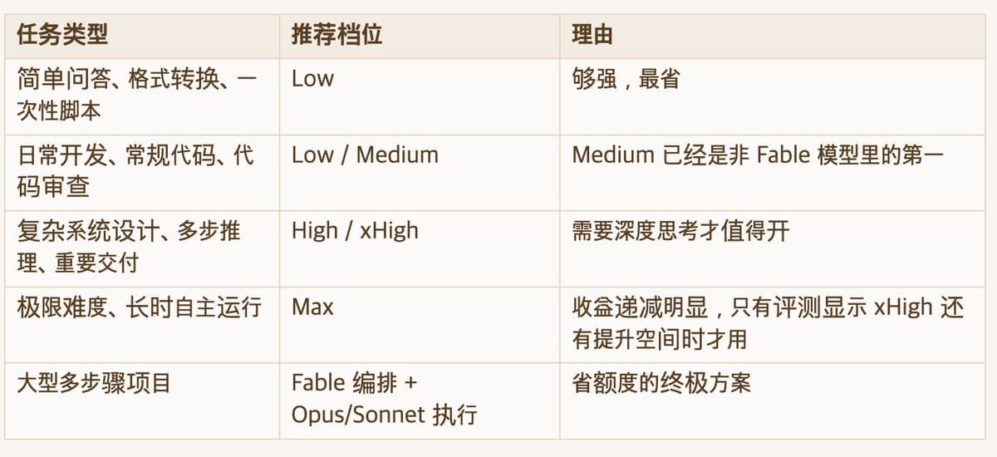The image size is (997, 457).
Task: Click the High / xHigh cell
Action: pyautogui.click(x=419, y=248)
